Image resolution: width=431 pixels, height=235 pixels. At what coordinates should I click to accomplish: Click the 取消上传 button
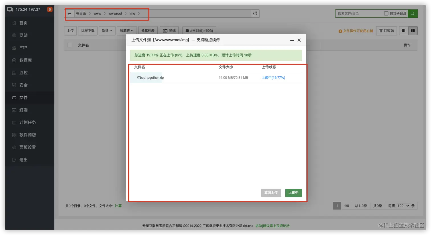[271, 193]
